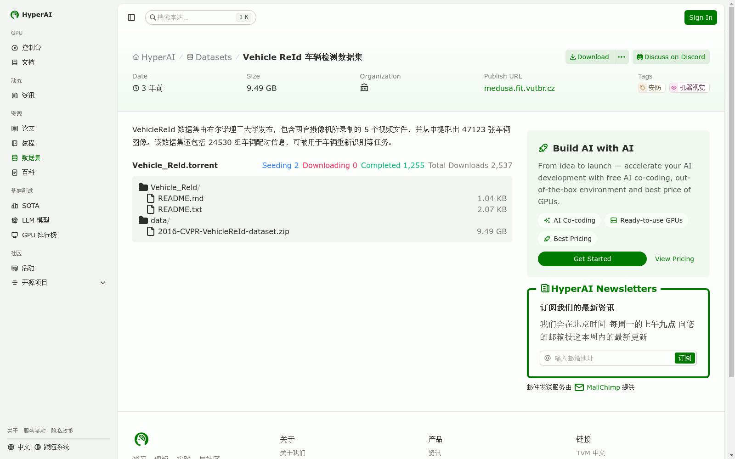
Task: Click the home icon in breadcrumb
Action: point(136,57)
